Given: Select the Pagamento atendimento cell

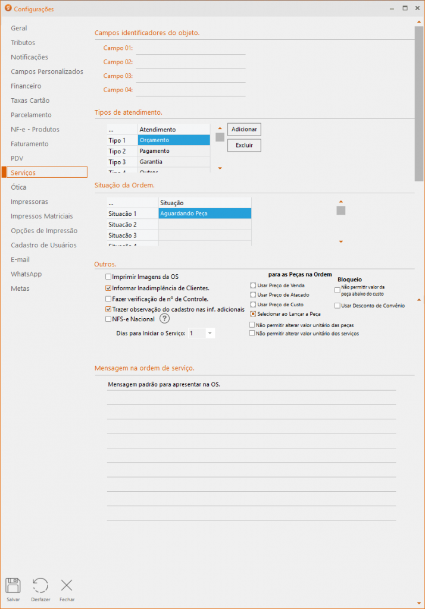Looking at the screenshot, I should (174, 151).
